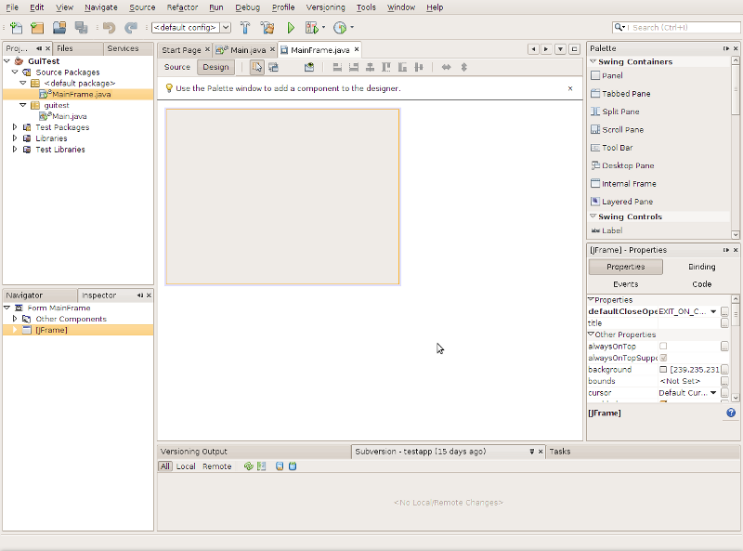Build the main project with hammer icon

[x=245, y=28]
